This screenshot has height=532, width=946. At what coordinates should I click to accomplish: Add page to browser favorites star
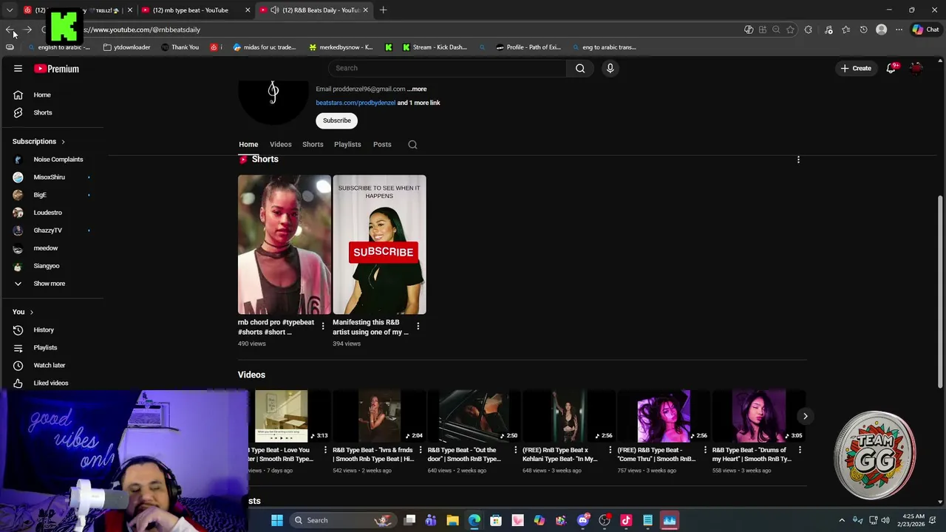click(x=790, y=30)
